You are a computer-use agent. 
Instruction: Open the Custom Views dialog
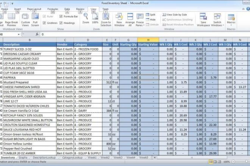point(25,19)
